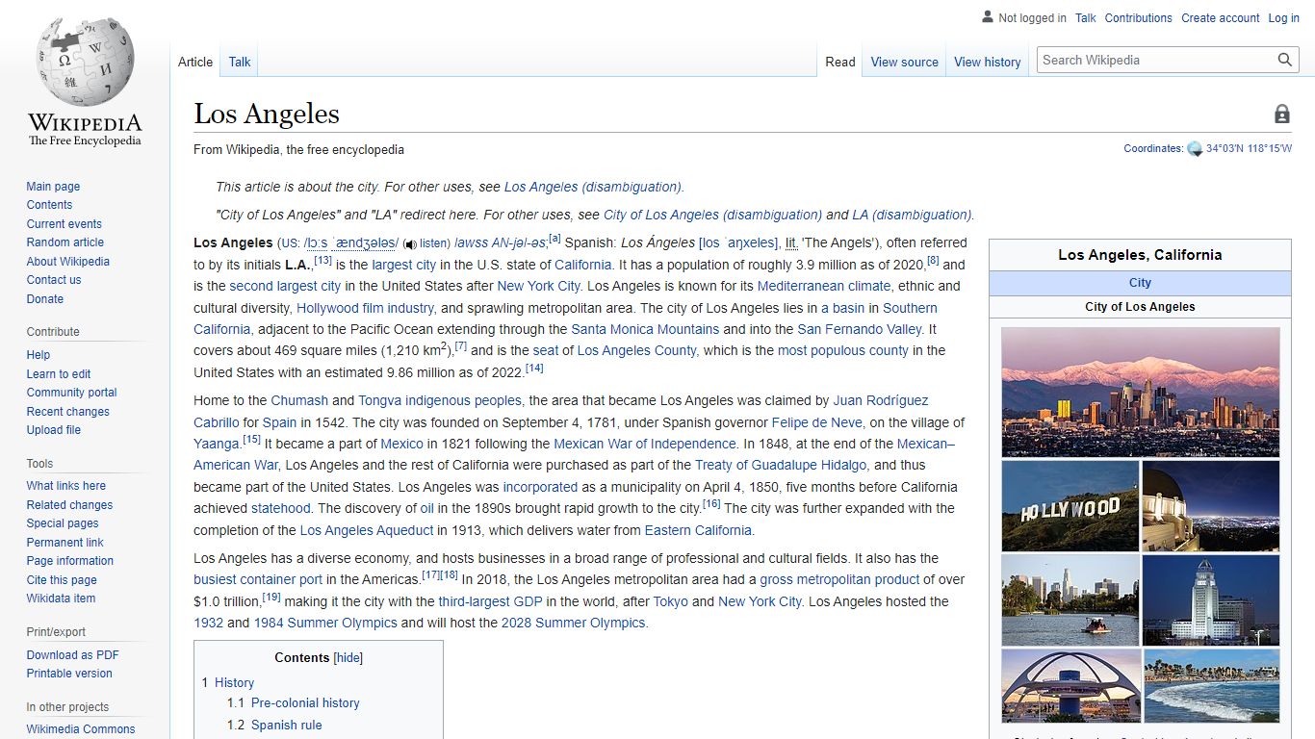The height and width of the screenshot is (739, 1315).
Task: Open What links here tool
Action: [65, 486]
